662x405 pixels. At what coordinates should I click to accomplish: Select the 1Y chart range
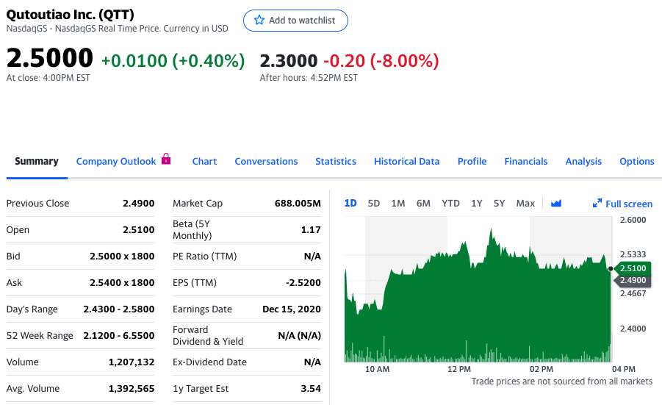tap(477, 204)
